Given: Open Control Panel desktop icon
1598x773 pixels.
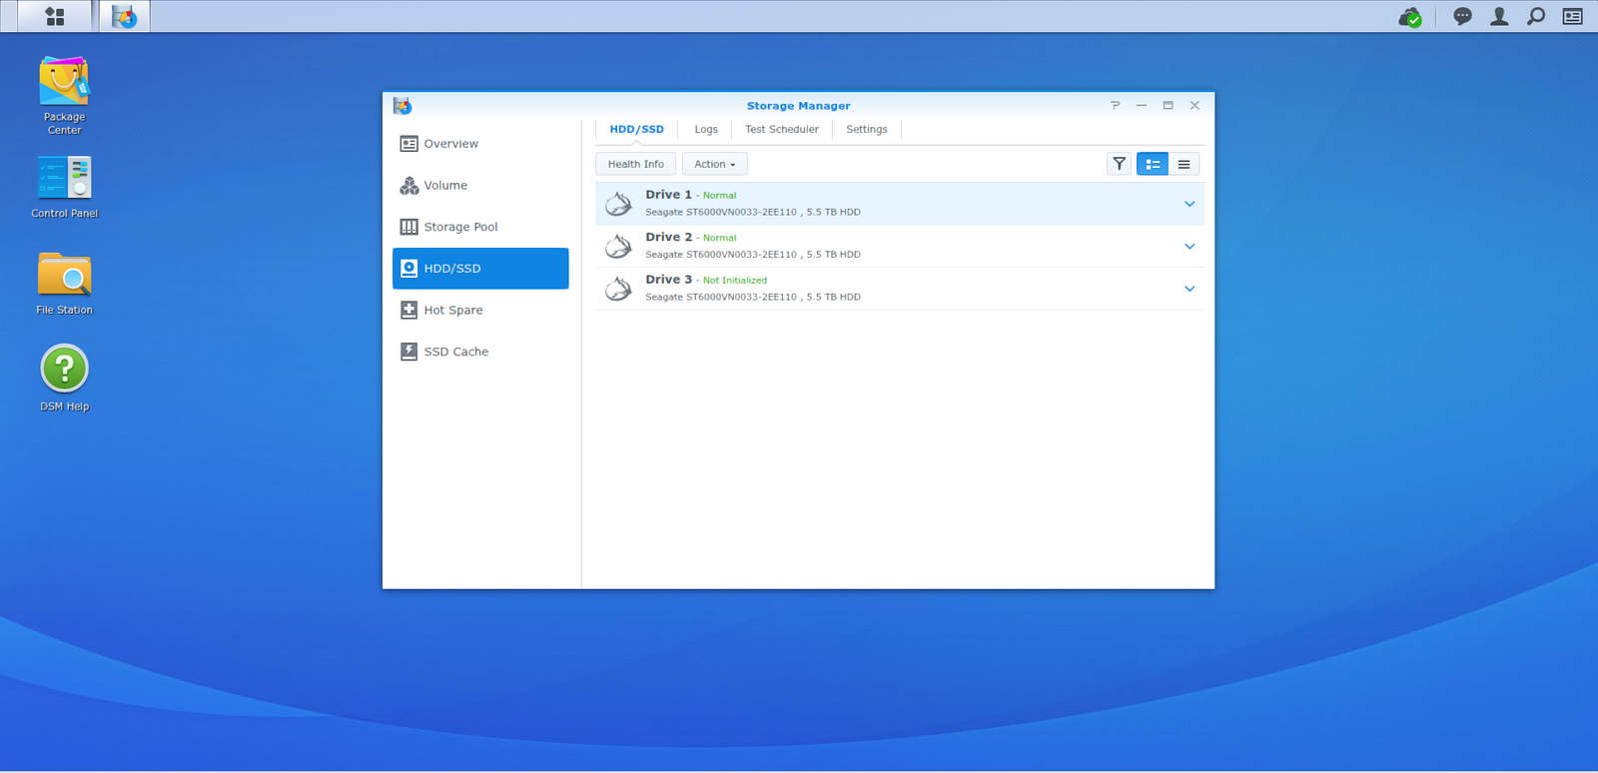Looking at the screenshot, I should pyautogui.click(x=64, y=188).
